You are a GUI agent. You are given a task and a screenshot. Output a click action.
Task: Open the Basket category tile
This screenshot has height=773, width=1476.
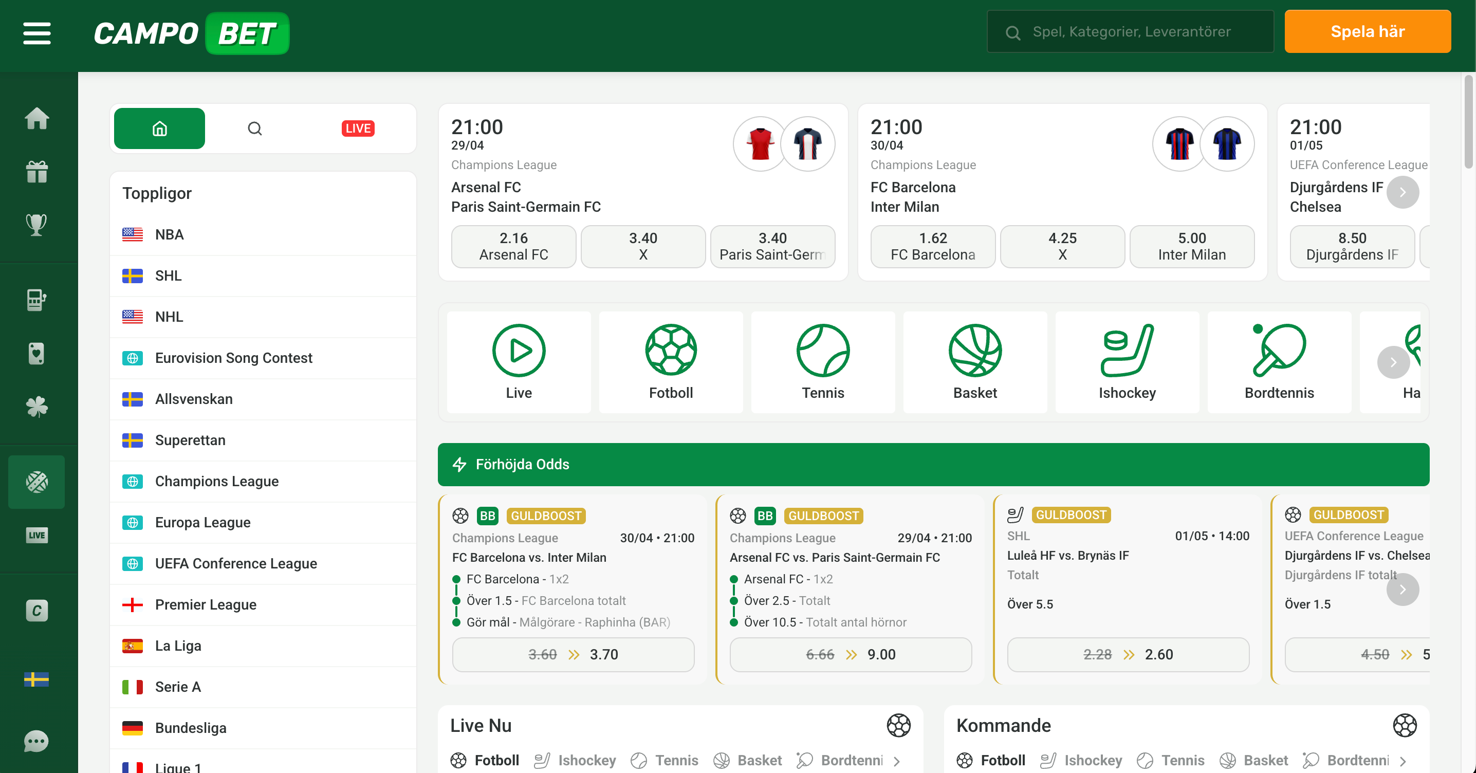(x=975, y=362)
